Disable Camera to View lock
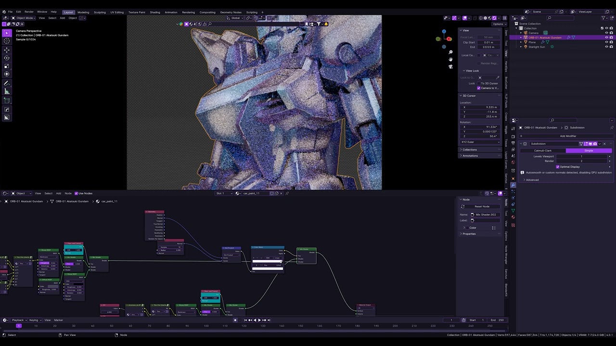 479,88
